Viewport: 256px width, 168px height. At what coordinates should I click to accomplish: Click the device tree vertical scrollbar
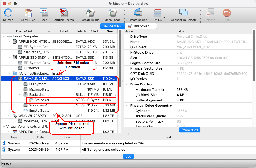[x=120, y=58]
